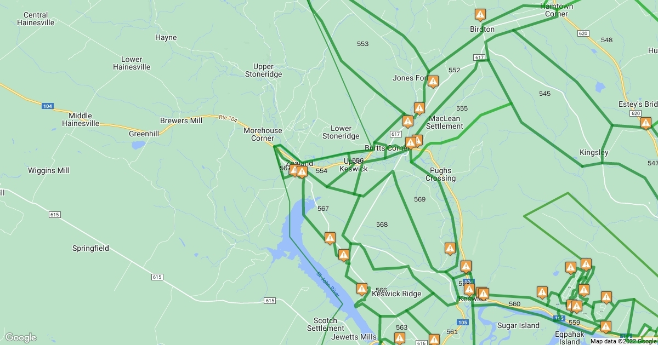Image resolution: width=658 pixels, height=345 pixels.
Task: Click the zone 545 region label
Action: [544, 94]
